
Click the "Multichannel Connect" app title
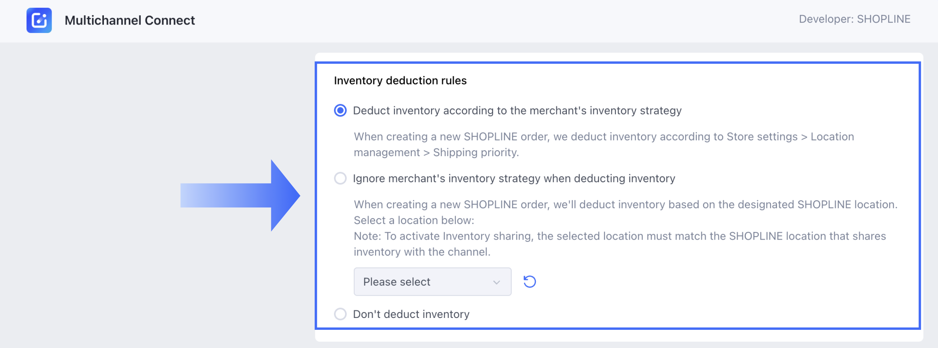point(129,20)
